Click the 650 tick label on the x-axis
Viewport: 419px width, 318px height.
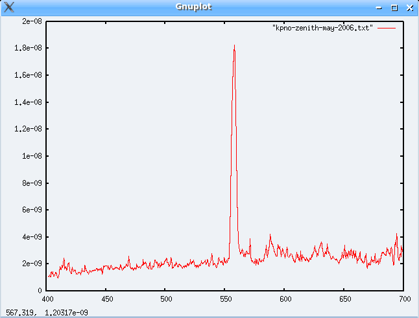(344, 299)
